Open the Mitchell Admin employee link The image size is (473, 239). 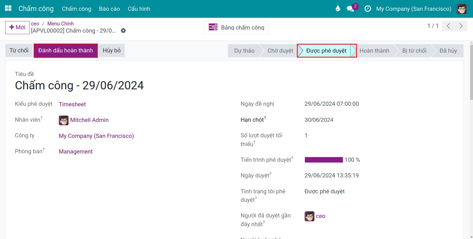click(89, 120)
